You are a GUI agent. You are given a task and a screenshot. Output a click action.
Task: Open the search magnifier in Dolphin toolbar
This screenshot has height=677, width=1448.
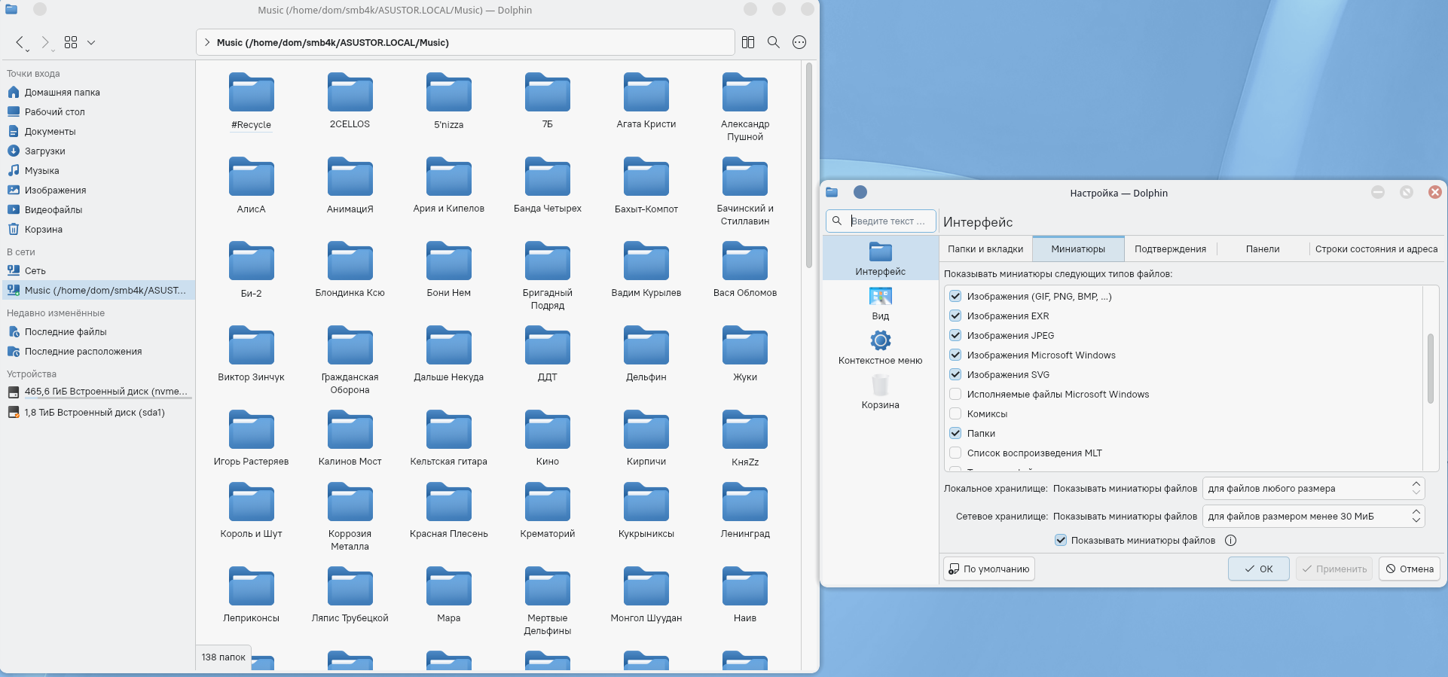[773, 42]
